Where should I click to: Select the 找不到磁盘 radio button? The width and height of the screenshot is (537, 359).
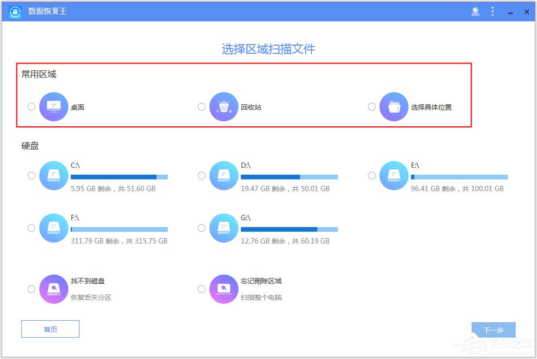tap(31, 289)
